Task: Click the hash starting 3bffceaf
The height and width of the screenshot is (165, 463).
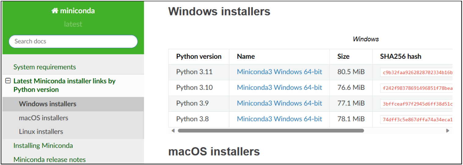Action: click(416, 104)
